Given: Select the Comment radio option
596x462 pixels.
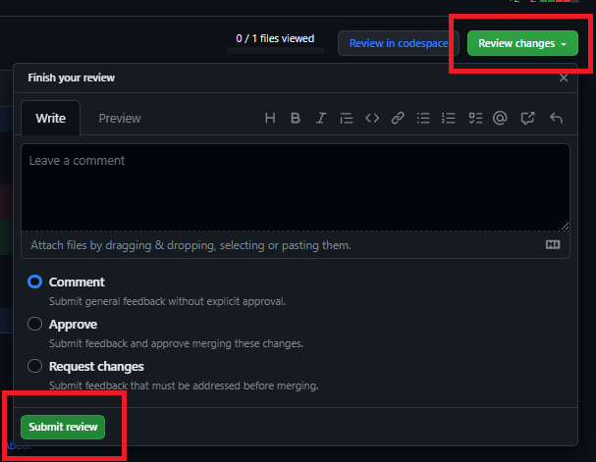Looking at the screenshot, I should pyautogui.click(x=35, y=282).
